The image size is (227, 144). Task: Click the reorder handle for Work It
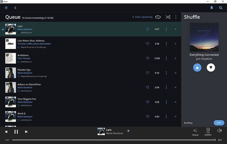coord(175,116)
